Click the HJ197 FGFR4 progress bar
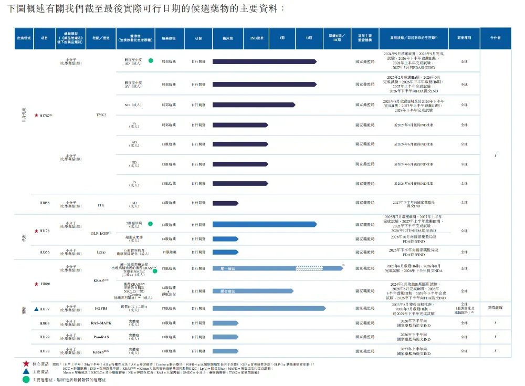Image resolution: width=525 pixels, height=386 pixels. [269, 308]
